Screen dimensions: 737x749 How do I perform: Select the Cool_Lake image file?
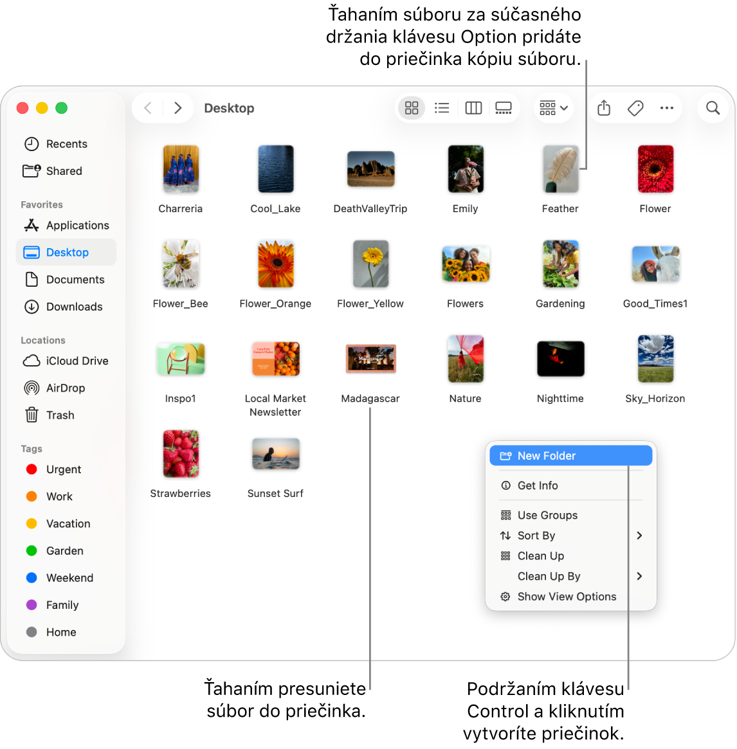point(276,169)
